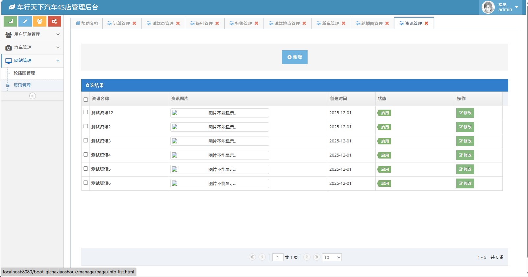The width and height of the screenshot is (528, 277).
Task: Expand the 汽车管理 sidebar section
Action: point(32,48)
